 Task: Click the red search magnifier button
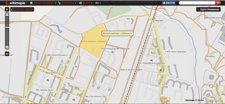pyautogui.click(x=218, y=3)
